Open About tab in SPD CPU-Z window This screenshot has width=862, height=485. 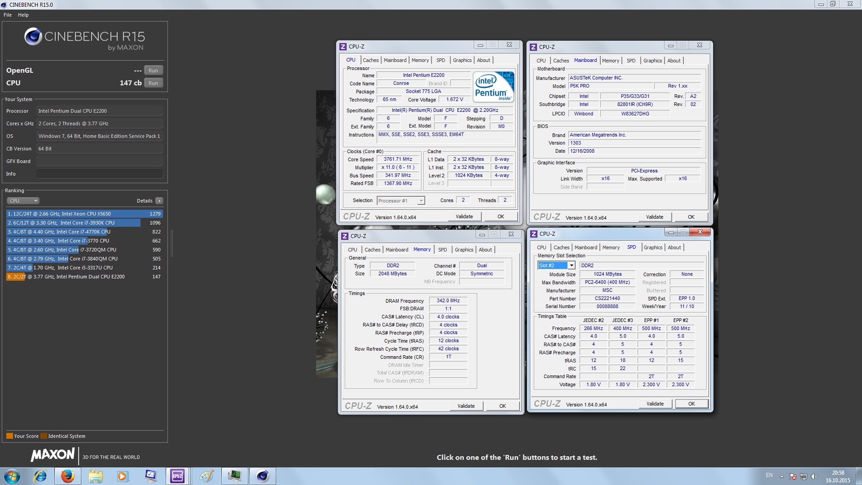tap(674, 247)
